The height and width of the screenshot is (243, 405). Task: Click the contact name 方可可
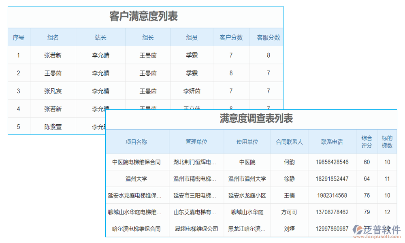[x=289, y=212]
